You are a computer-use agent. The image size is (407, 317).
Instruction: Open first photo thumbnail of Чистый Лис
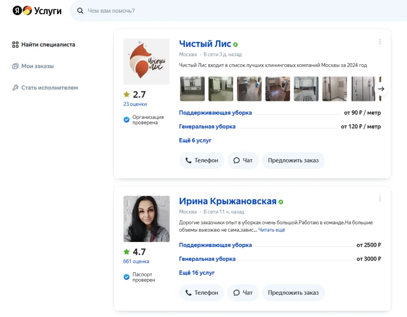pos(192,89)
